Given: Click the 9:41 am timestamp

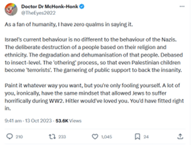Looking at the screenshot, I should click(x=13, y=121).
